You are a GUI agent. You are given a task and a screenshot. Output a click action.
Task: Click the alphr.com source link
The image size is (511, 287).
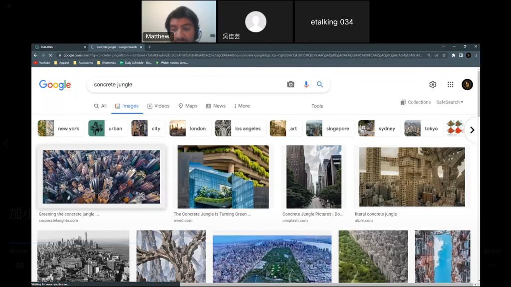click(364, 221)
